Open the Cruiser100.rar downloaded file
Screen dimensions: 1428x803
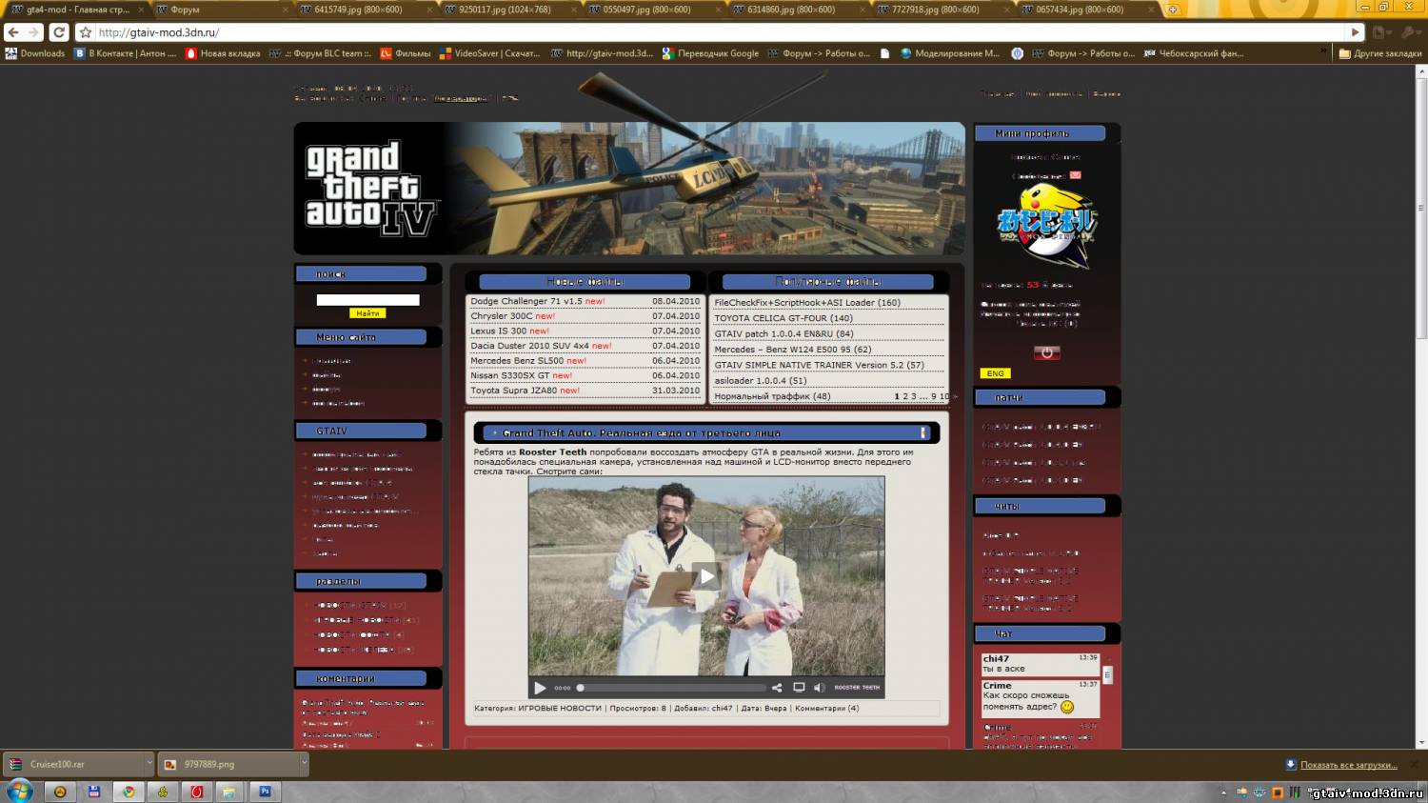tap(73, 764)
